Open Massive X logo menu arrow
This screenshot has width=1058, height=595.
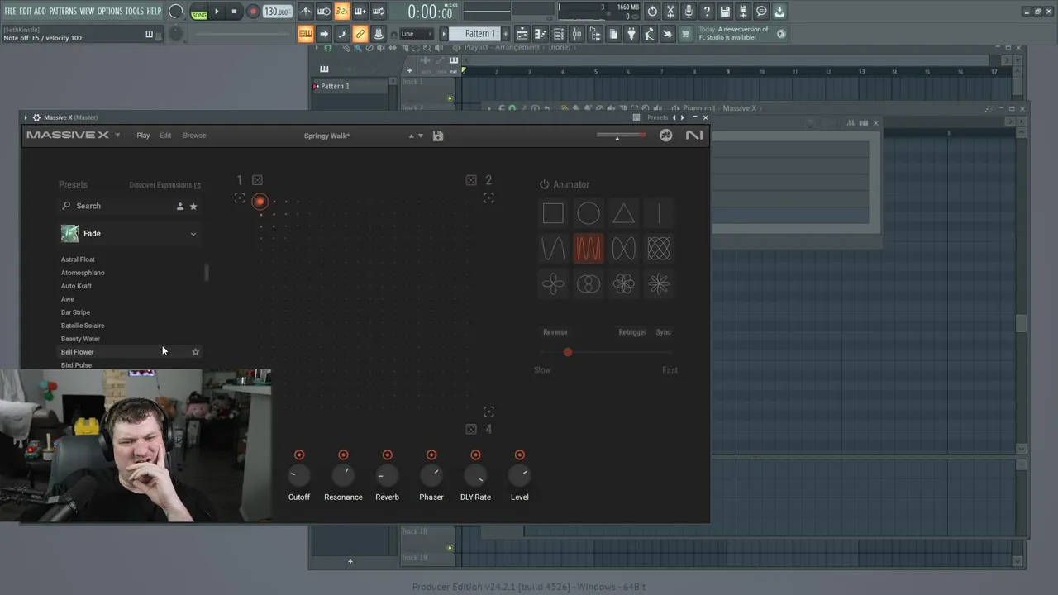[x=117, y=136]
